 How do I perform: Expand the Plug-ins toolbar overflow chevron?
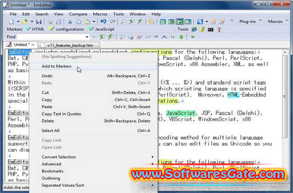260,20
